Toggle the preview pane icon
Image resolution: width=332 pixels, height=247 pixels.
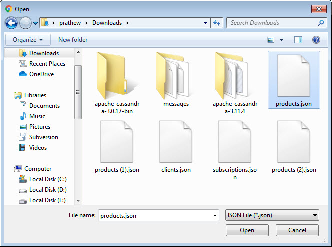tap(298, 40)
